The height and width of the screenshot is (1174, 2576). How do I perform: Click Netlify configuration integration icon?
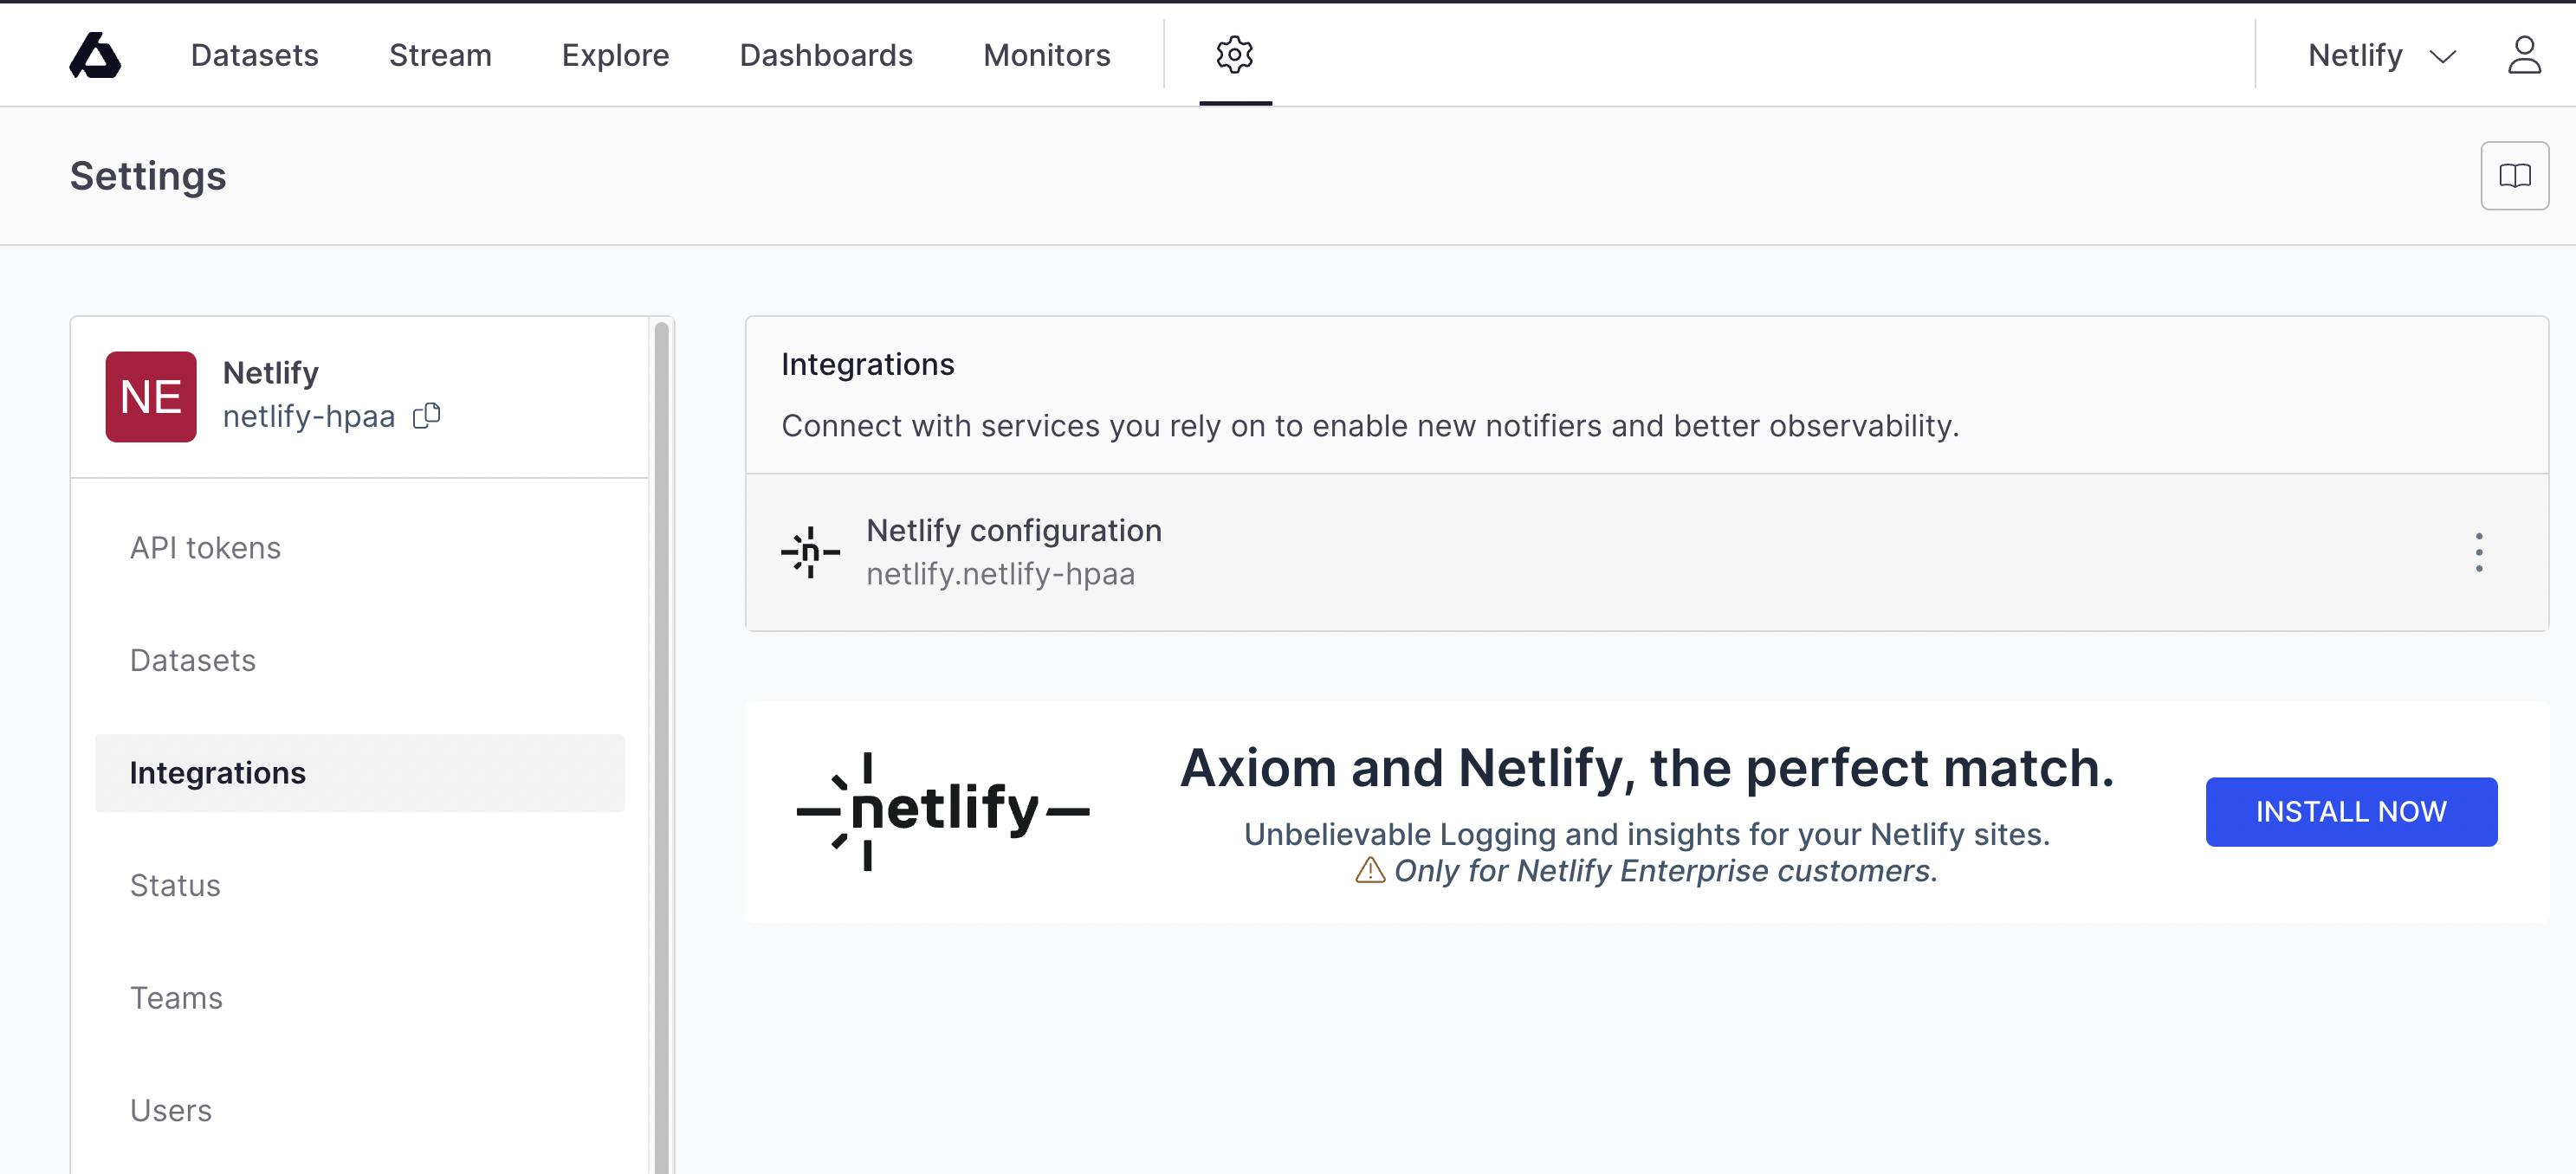point(810,552)
